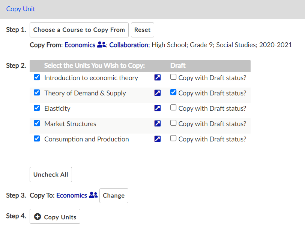Click the Copy Unit header title
The width and height of the screenshot is (305, 226).
tap(21, 9)
